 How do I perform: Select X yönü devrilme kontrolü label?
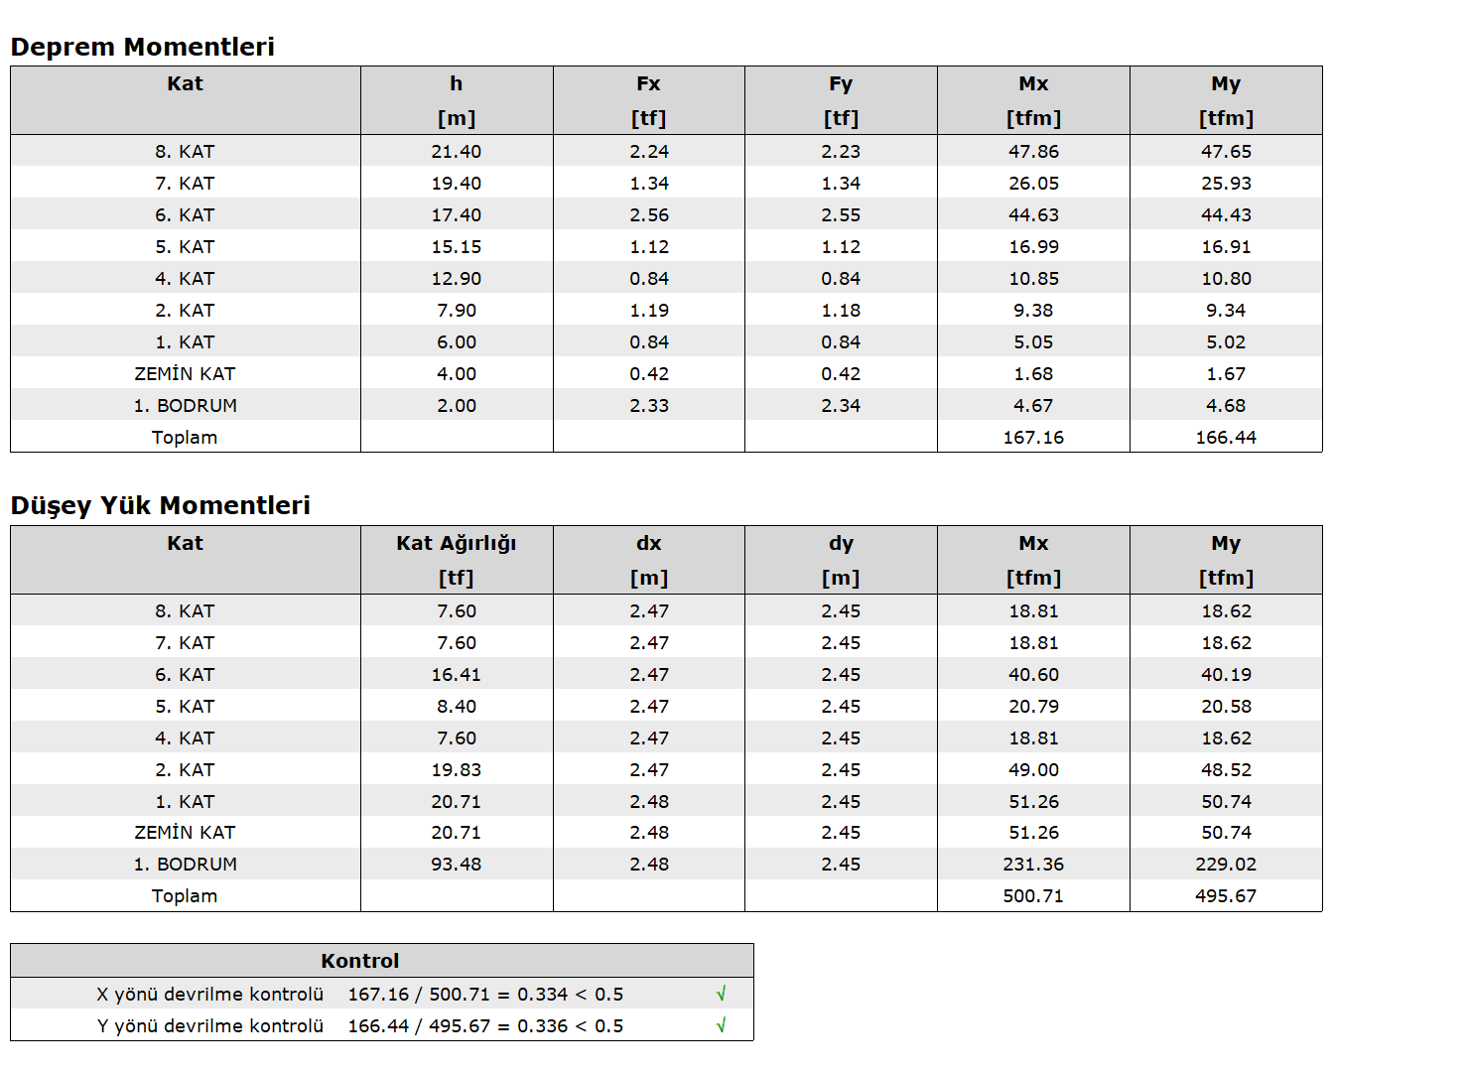click(x=210, y=994)
